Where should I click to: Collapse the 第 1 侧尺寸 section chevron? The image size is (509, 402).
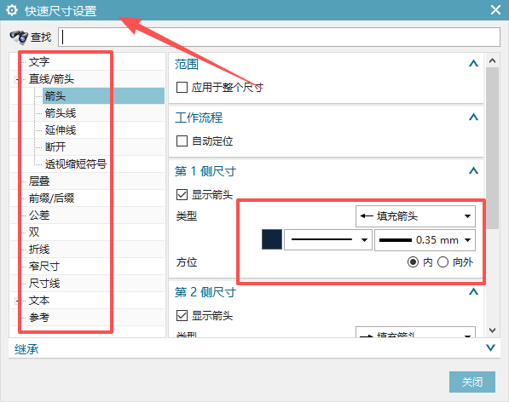[x=473, y=170]
